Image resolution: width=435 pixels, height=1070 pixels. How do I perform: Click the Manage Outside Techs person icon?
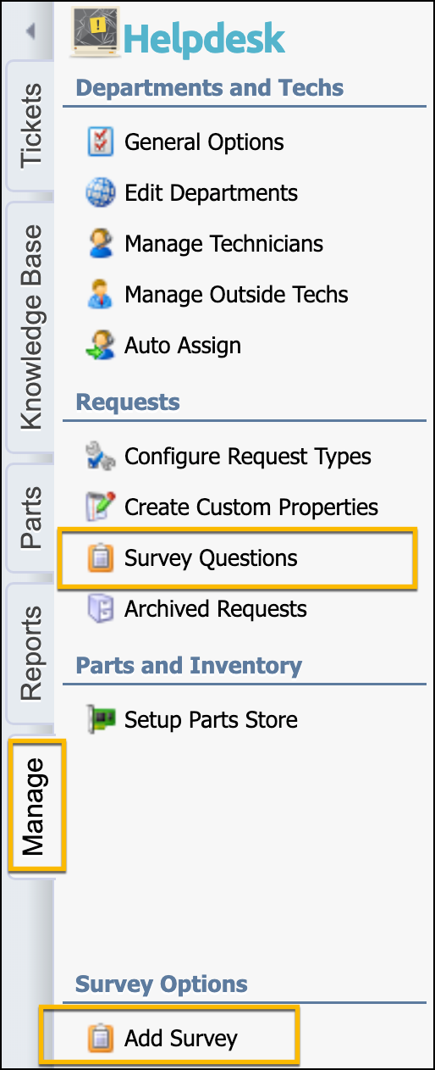pyautogui.click(x=101, y=294)
